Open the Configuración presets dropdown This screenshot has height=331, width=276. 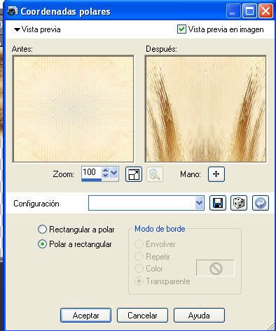[x=199, y=203]
